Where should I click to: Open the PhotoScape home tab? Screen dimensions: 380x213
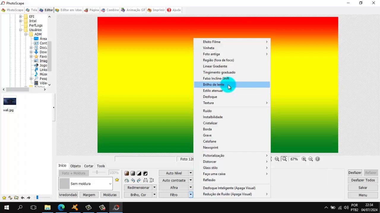click(x=12, y=10)
